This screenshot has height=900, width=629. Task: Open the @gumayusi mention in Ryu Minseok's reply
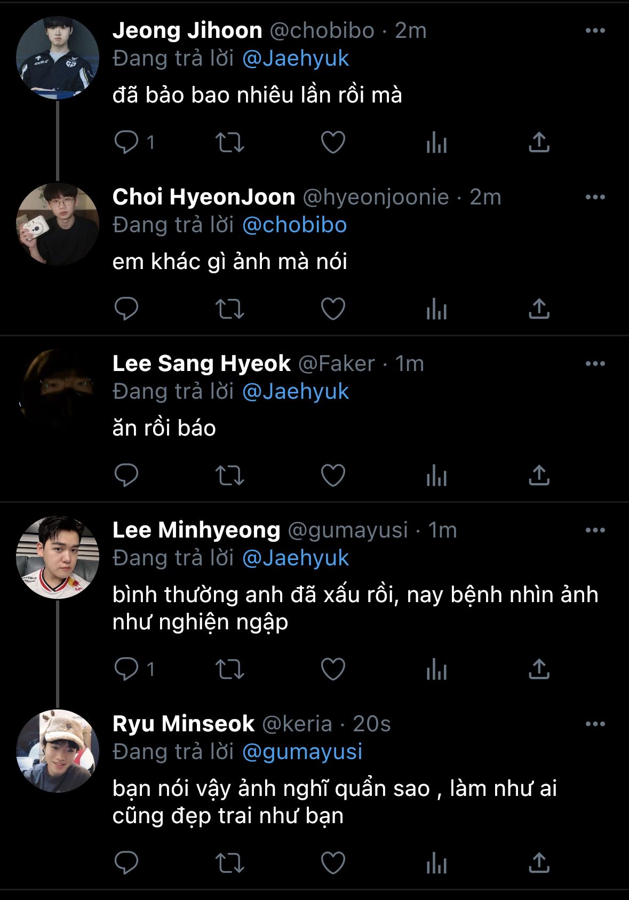[x=302, y=752]
